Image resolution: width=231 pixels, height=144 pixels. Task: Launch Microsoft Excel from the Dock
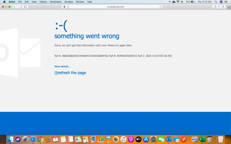pyautogui.click(x=202, y=139)
